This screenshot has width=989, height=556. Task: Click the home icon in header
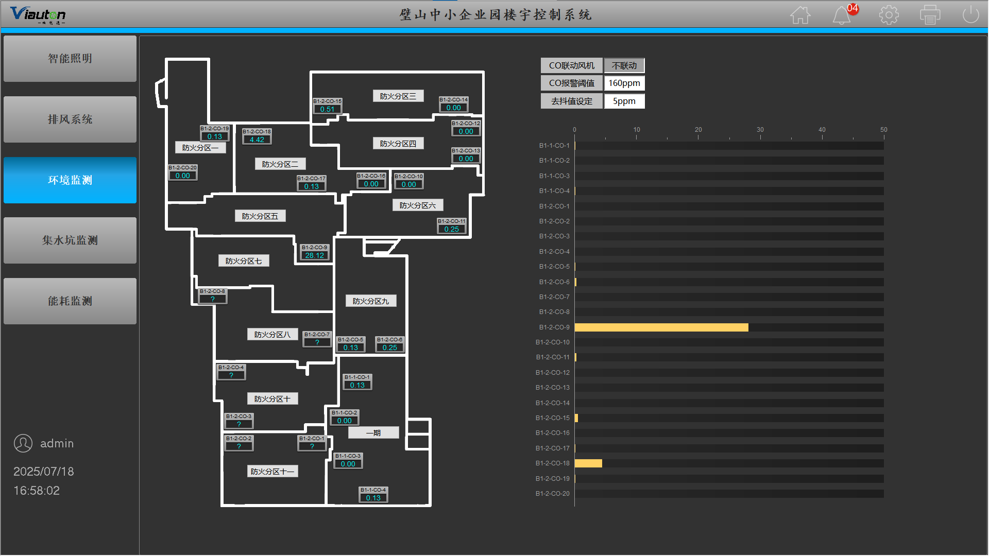click(800, 15)
